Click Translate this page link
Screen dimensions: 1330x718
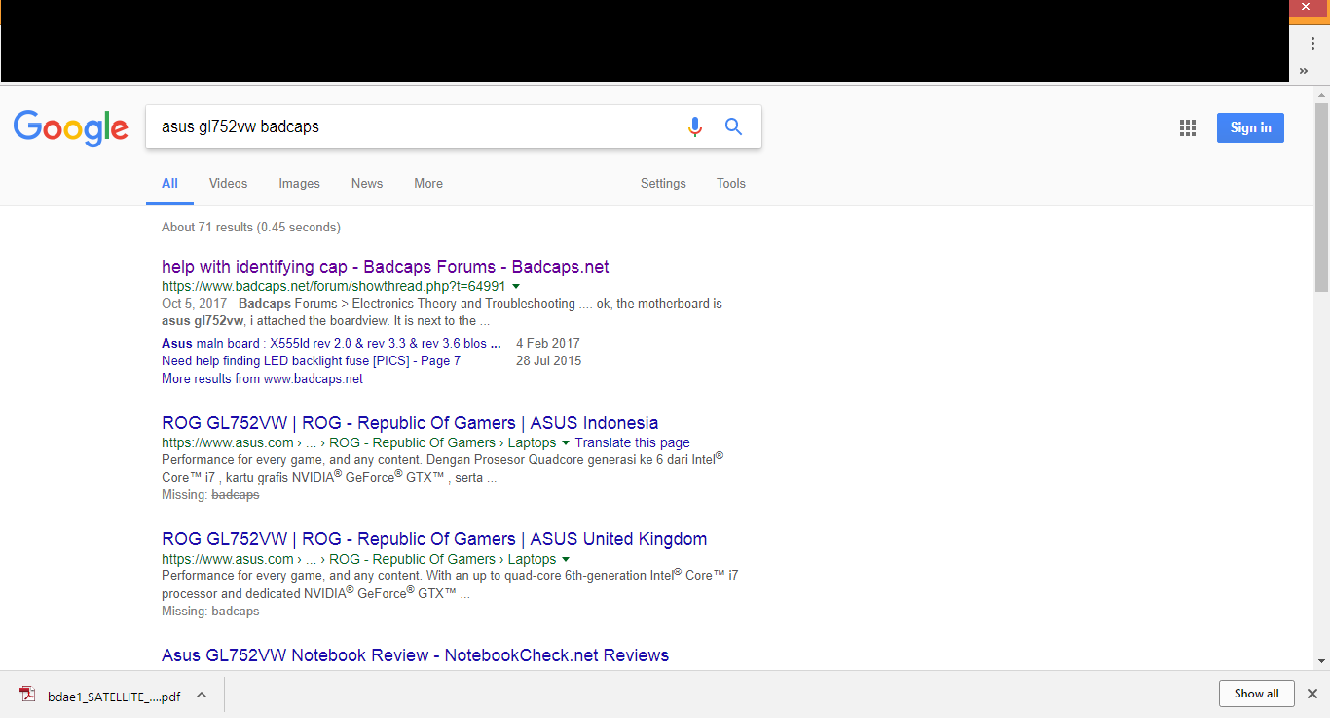click(x=633, y=443)
